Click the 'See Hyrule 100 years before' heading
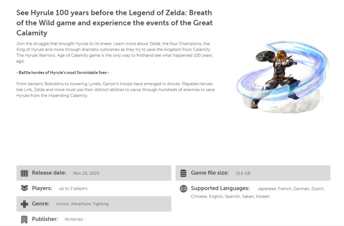The height and width of the screenshot is (226, 344). pyautogui.click(x=115, y=23)
